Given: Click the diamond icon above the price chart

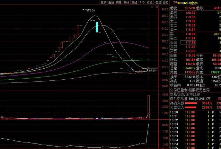Looking at the screenshot, I should coord(152,7).
